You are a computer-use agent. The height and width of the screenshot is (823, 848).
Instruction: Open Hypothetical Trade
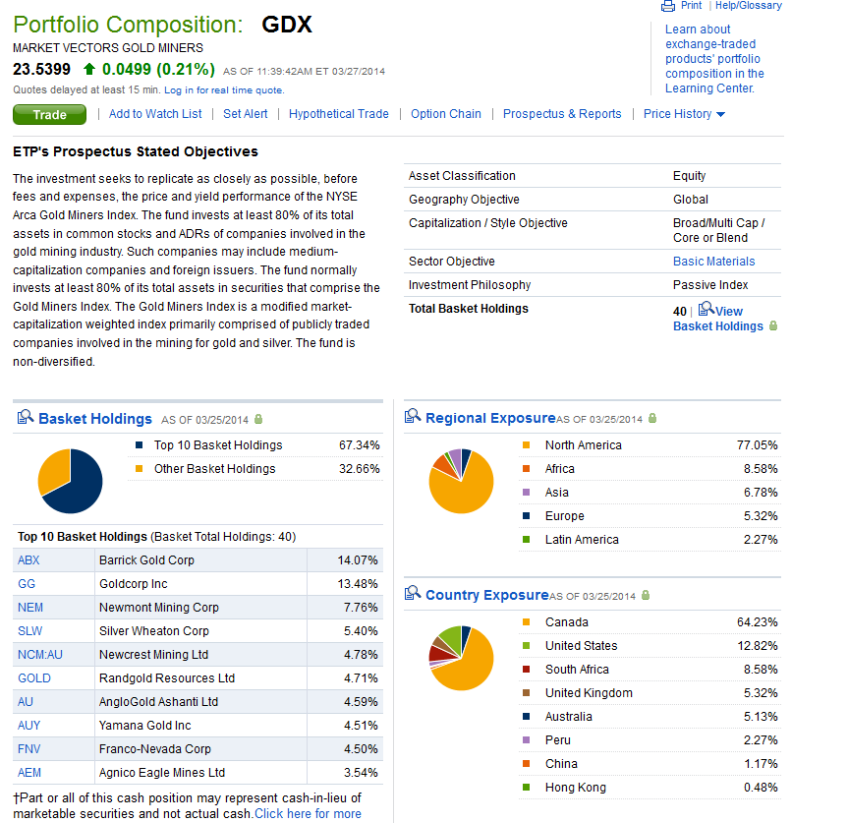point(339,114)
